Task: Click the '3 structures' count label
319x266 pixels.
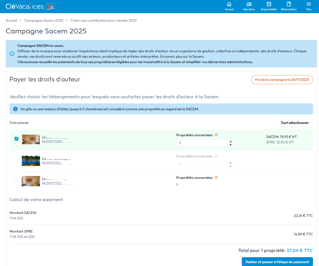Action: [x=19, y=123]
